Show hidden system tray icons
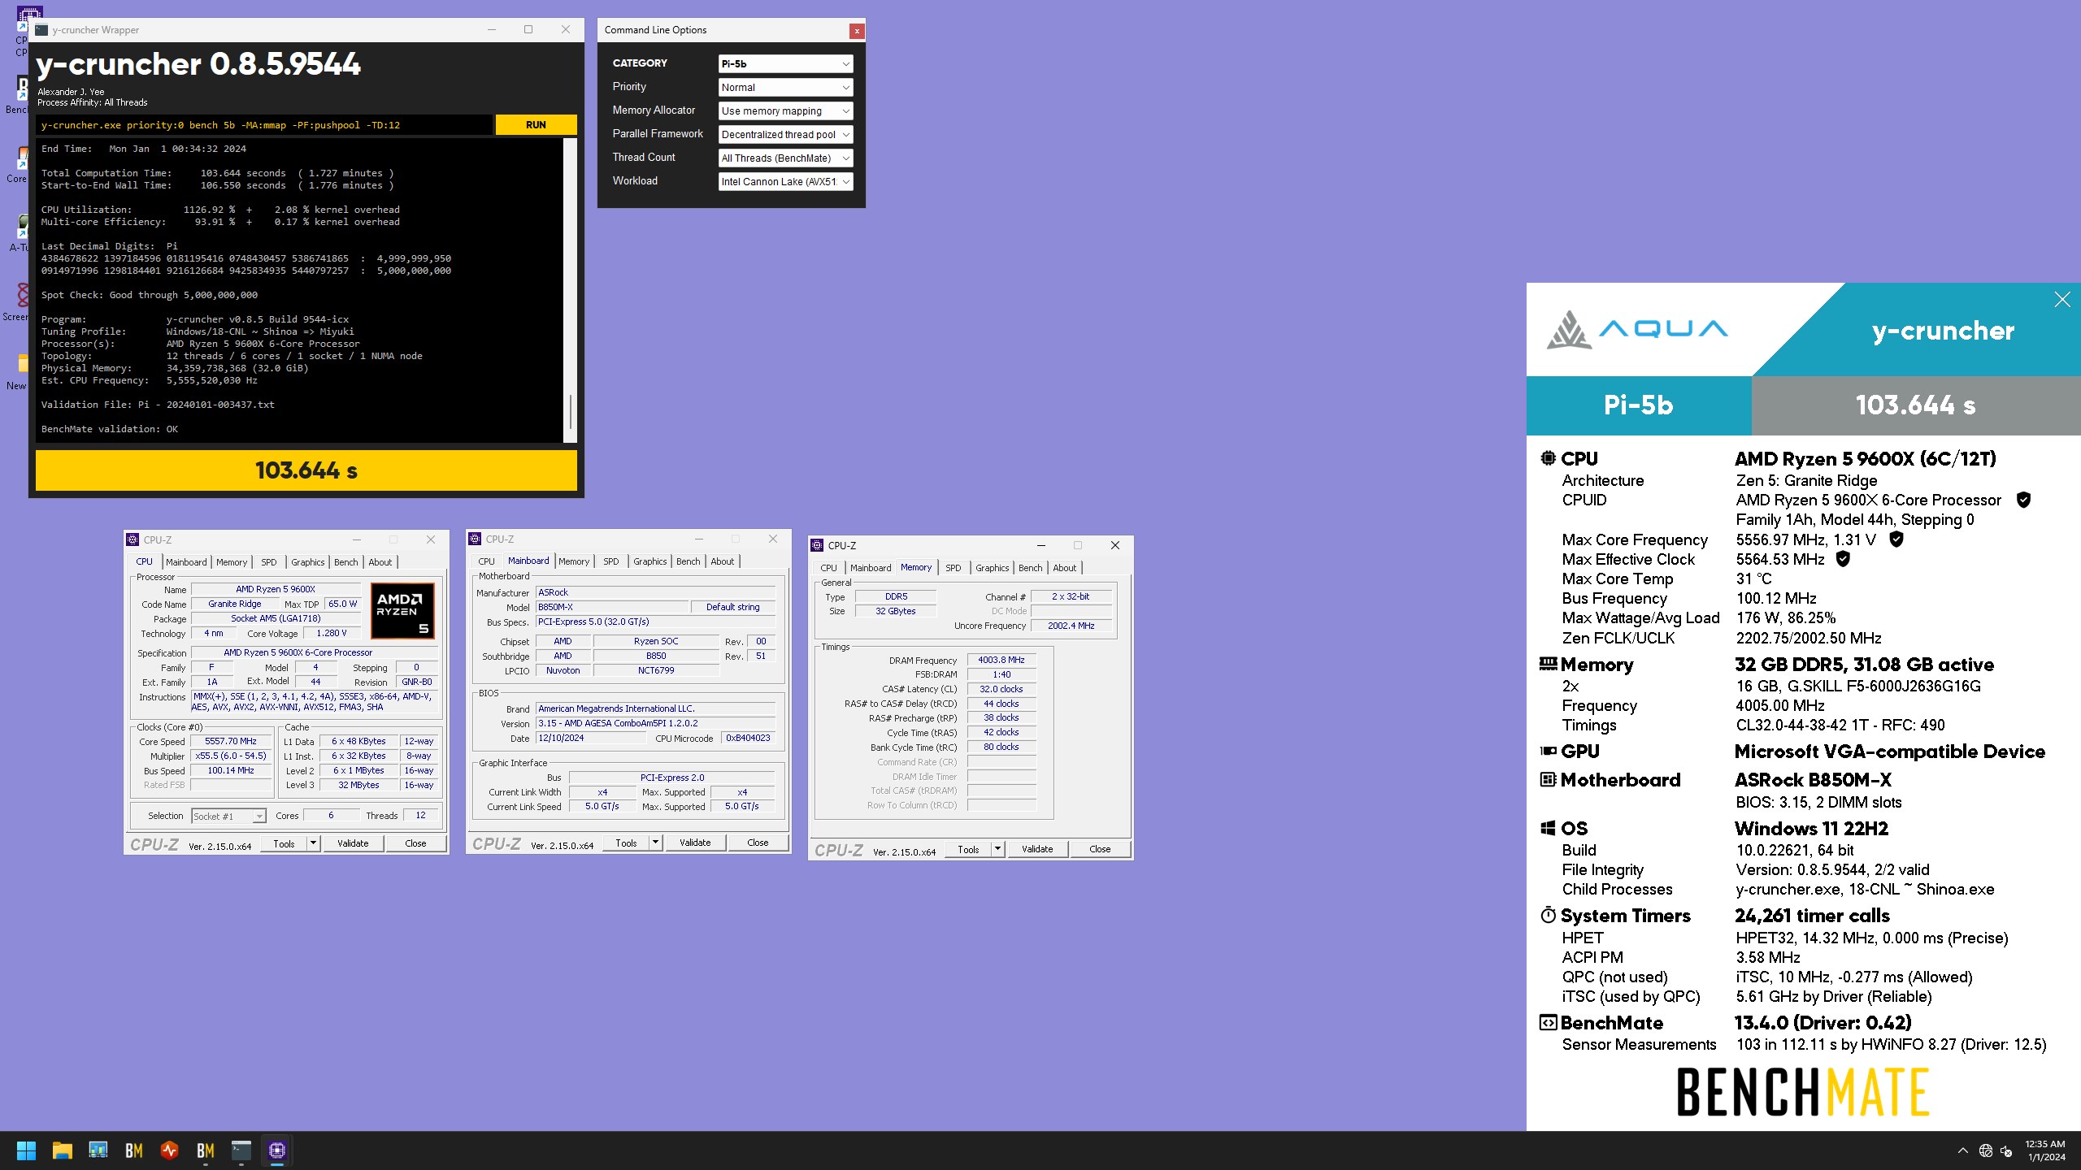This screenshot has height=1170, width=2081. point(1962,1150)
